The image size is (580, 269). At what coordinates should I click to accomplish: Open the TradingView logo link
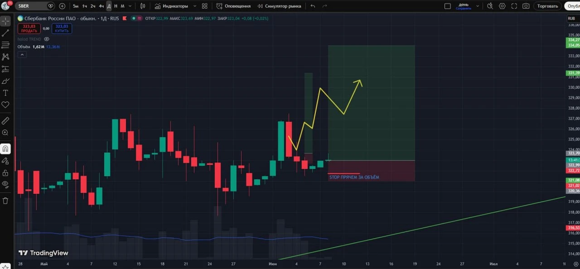43,253
